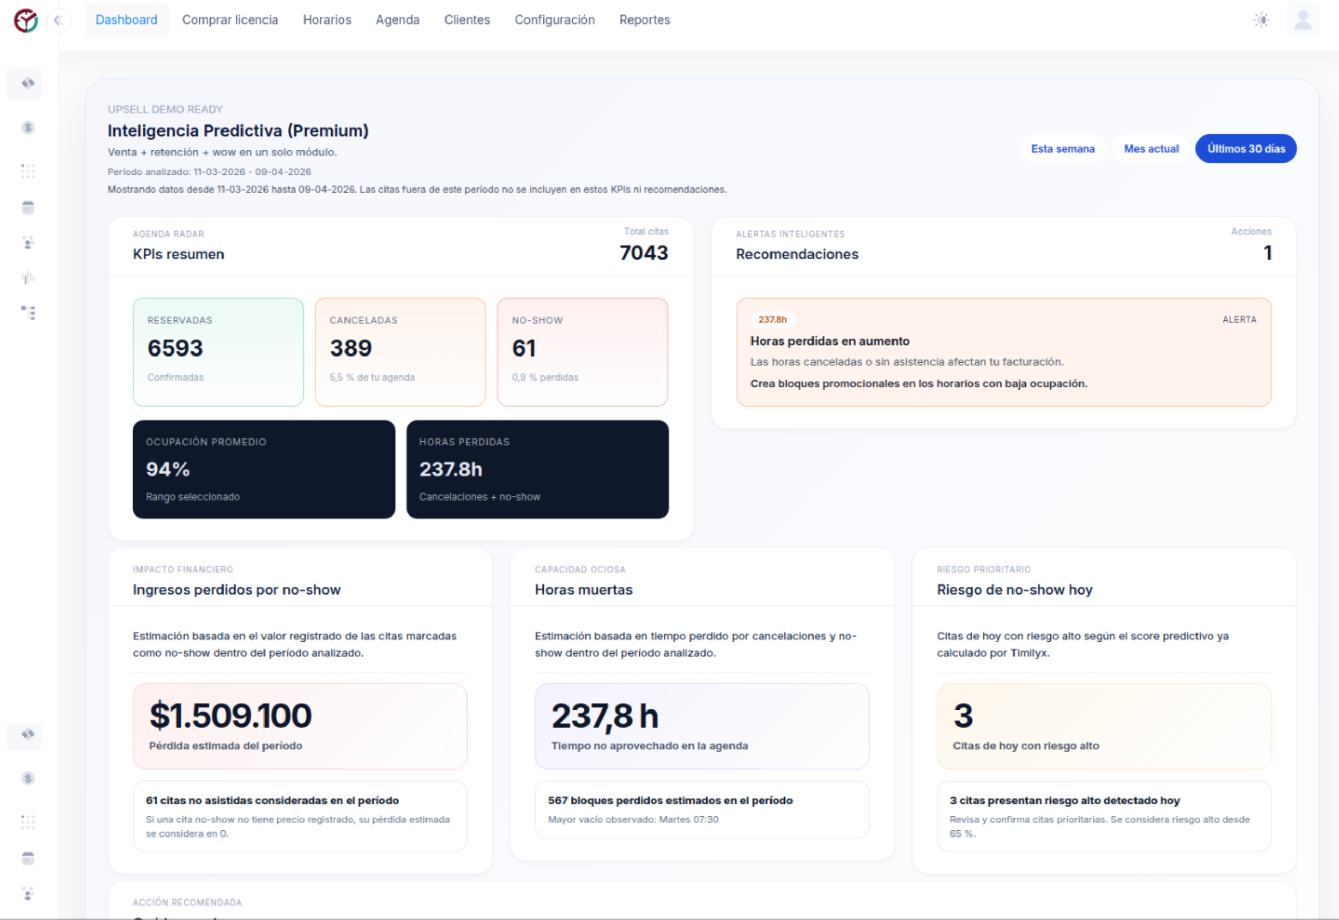Select the Últimos 30 días button
This screenshot has height=920, width=1339.
click(x=1246, y=148)
